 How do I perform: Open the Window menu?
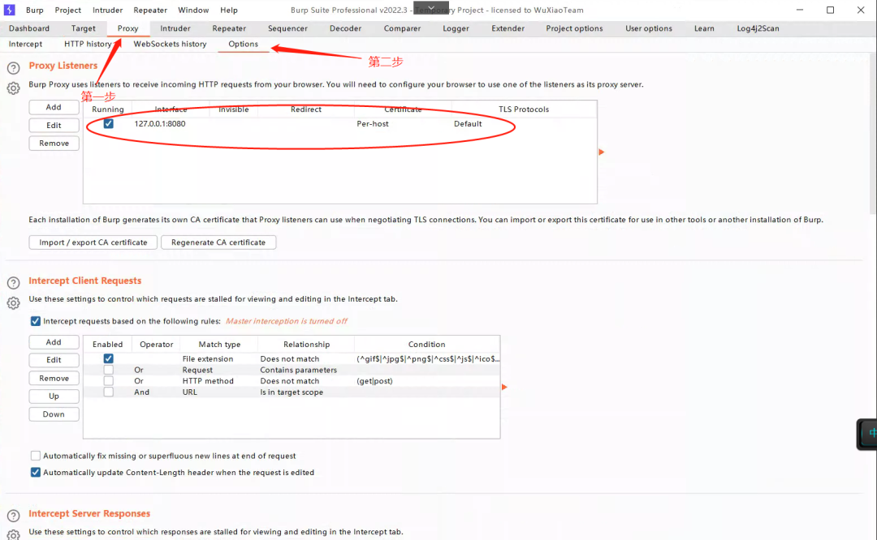click(x=193, y=10)
